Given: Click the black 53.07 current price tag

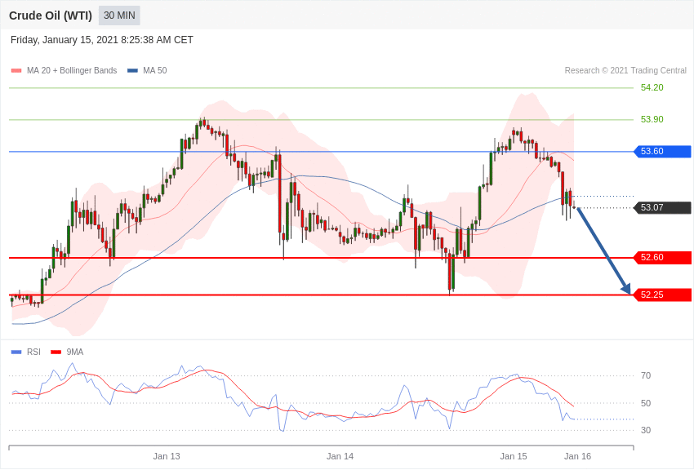Looking at the screenshot, I should (663, 207).
